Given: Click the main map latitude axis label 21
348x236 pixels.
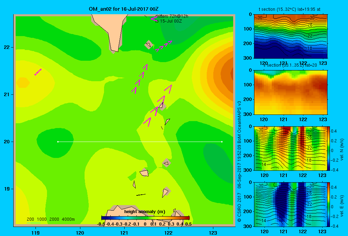Looking at the screenshot, I should (7, 94).
